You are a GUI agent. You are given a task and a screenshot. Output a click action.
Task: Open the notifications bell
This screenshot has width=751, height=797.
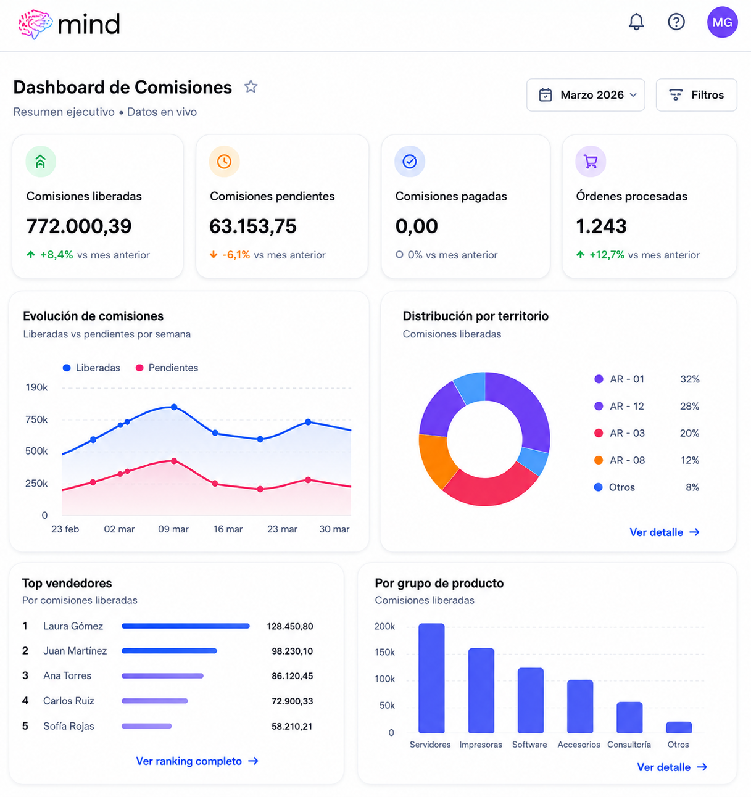[x=636, y=22]
